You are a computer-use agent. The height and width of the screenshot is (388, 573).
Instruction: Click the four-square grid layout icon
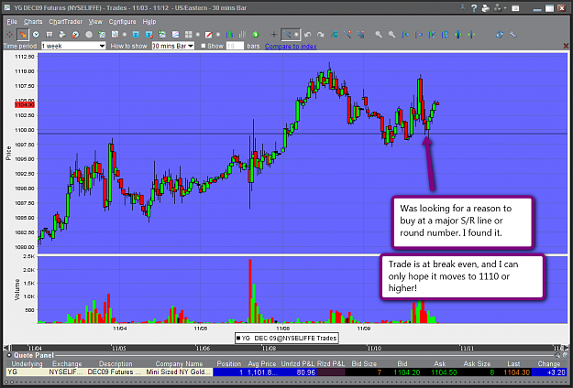(x=189, y=35)
